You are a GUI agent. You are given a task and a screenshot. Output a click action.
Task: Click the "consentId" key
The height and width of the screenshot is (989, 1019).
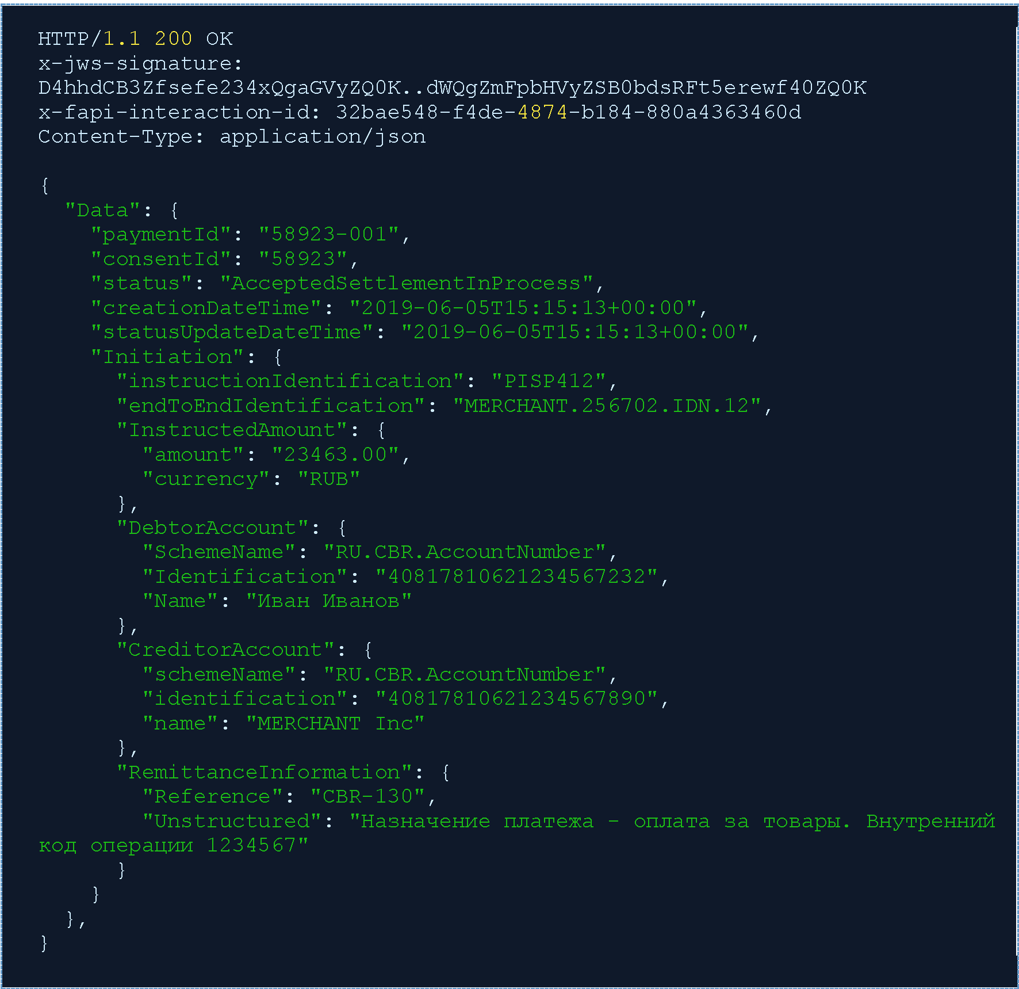tap(161, 259)
